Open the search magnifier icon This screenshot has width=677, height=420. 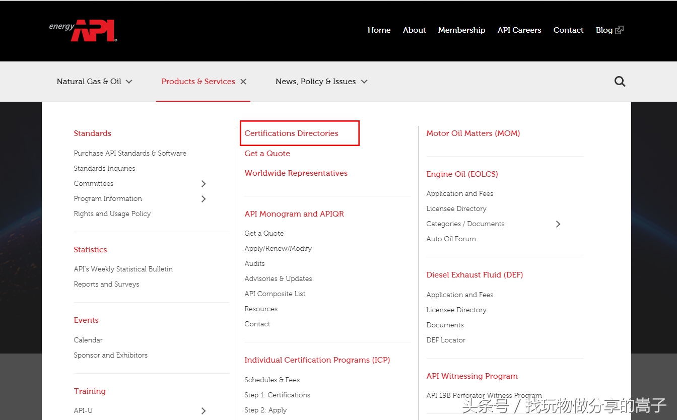click(x=620, y=82)
